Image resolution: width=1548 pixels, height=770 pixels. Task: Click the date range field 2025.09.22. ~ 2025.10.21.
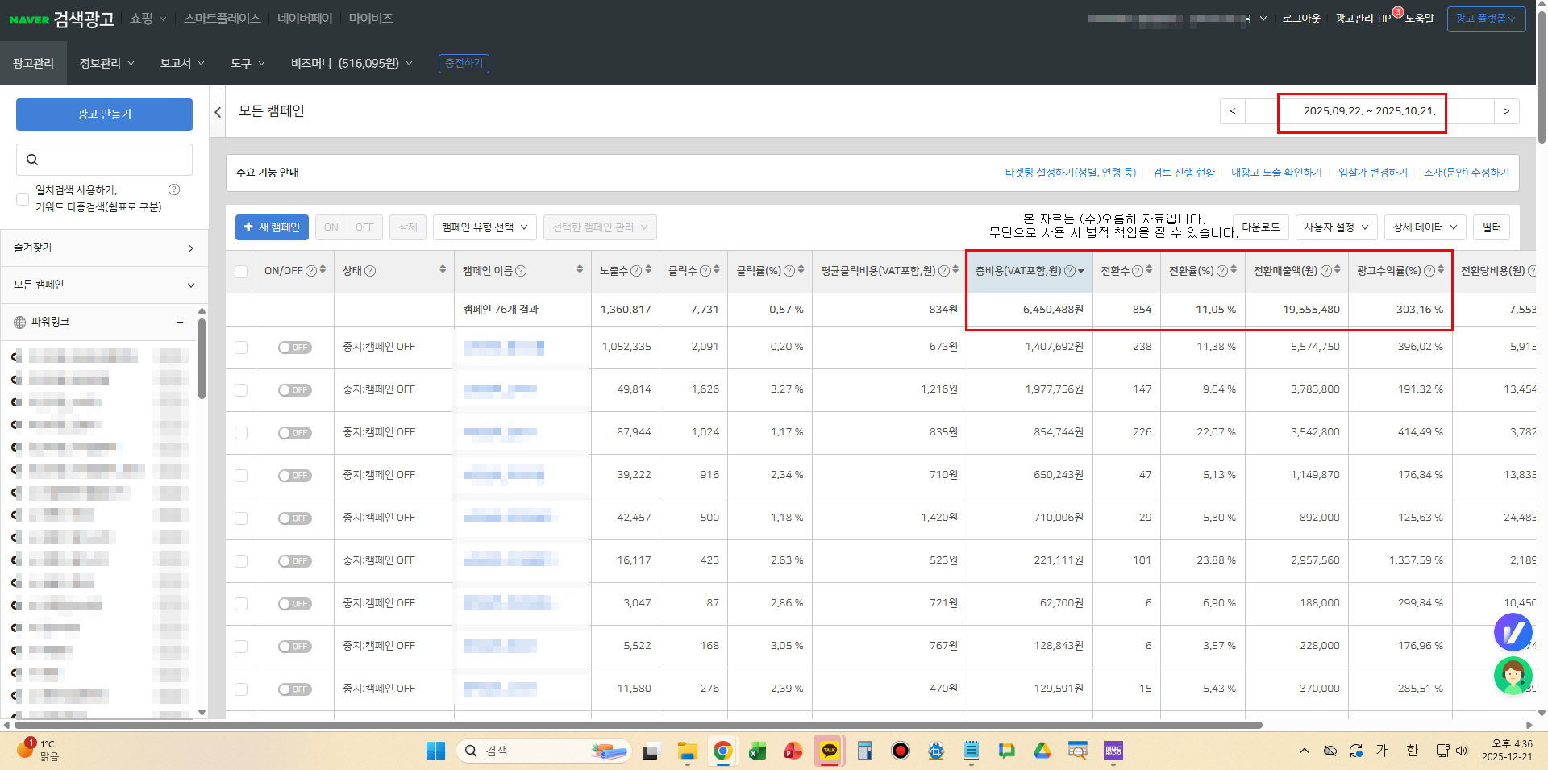(x=1369, y=111)
